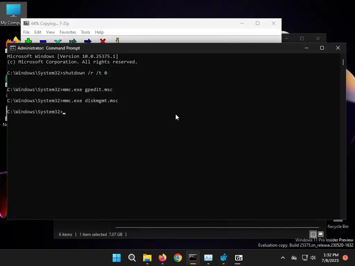
Task: Click the 'shutdown /r /t 0' command line
Action: point(85,73)
